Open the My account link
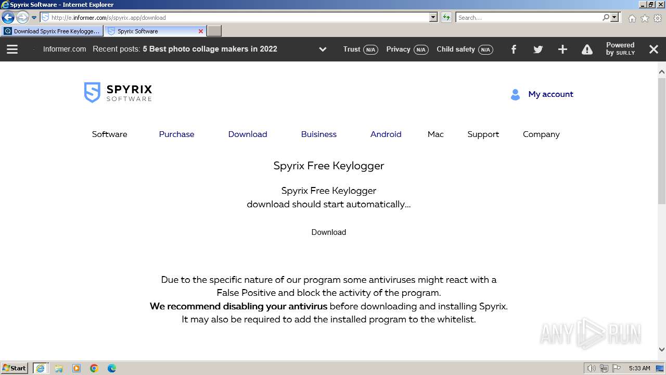The image size is (666, 375). point(550,94)
